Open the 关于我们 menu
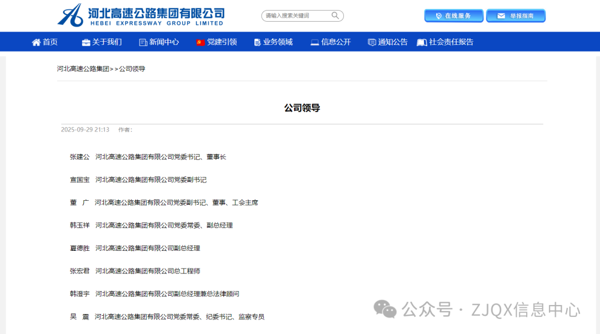 pos(107,42)
